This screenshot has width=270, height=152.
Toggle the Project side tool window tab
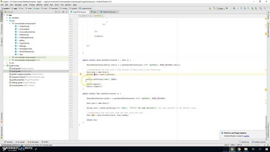click(x=2, y=16)
